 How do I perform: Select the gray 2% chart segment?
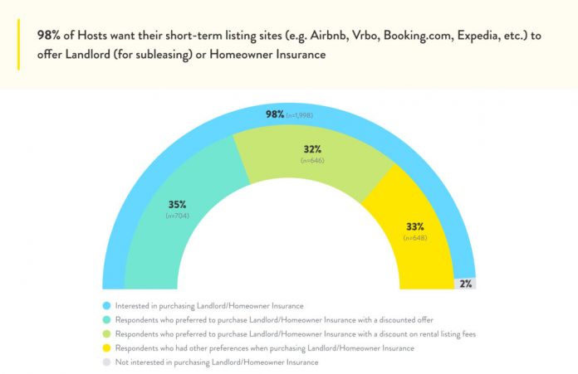465,284
